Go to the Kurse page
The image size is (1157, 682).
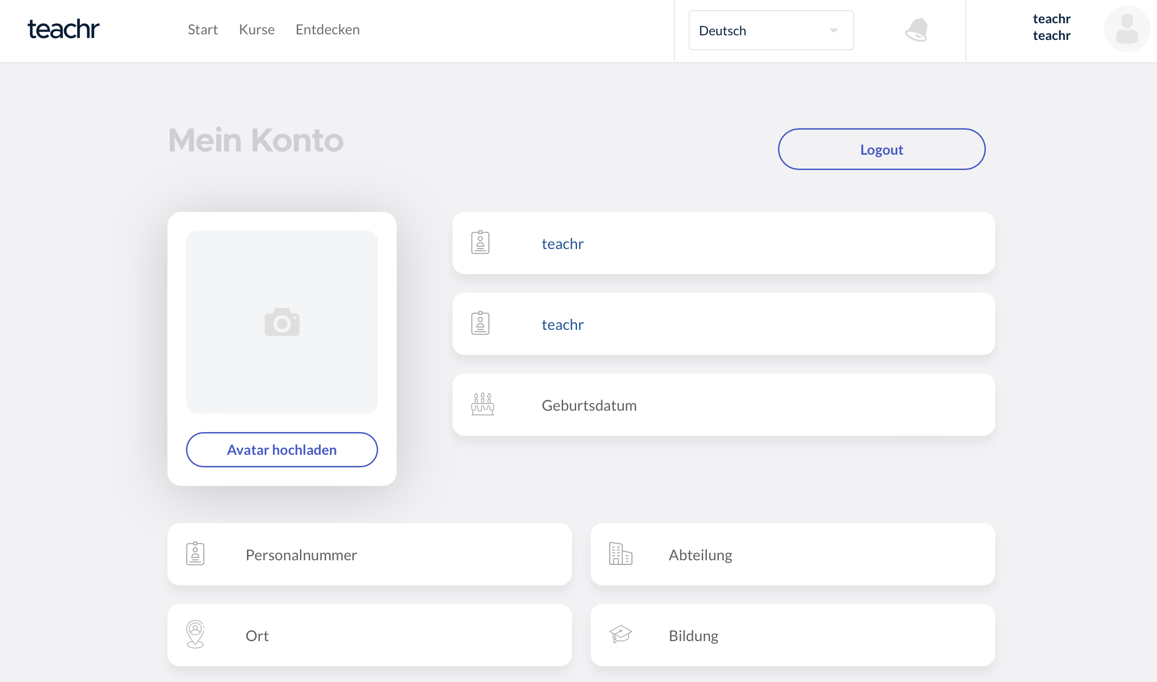(x=257, y=30)
